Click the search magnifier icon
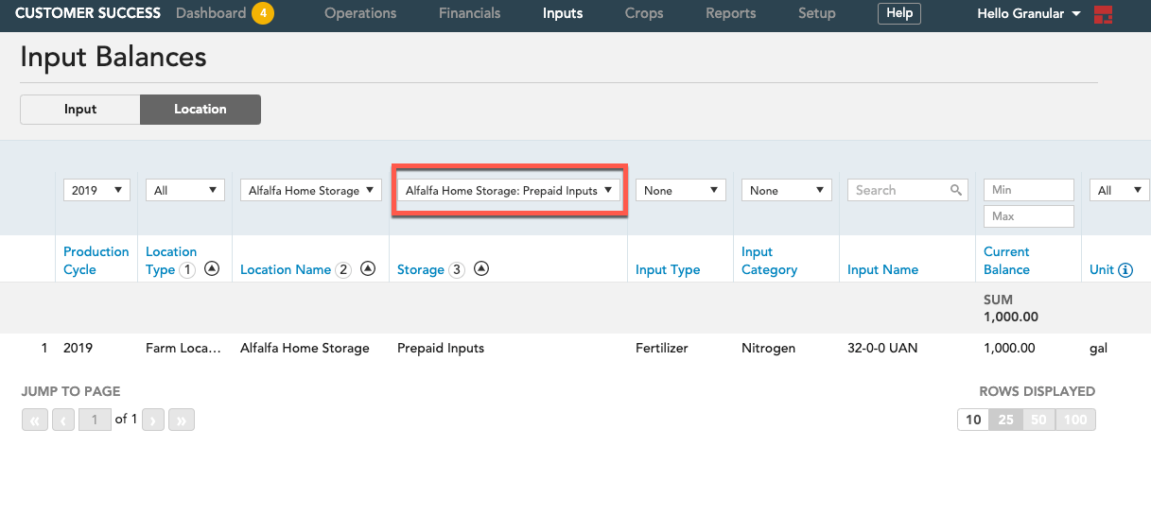1151x532 pixels. pos(956,190)
